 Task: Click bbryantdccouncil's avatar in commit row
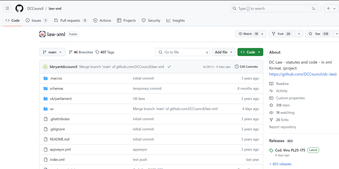(45, 67)
